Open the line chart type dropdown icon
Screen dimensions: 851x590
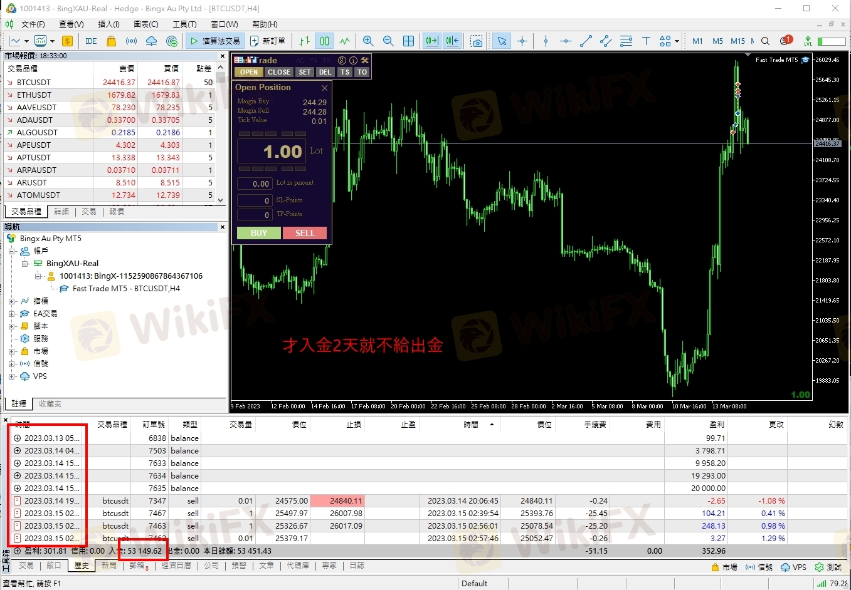19,41
